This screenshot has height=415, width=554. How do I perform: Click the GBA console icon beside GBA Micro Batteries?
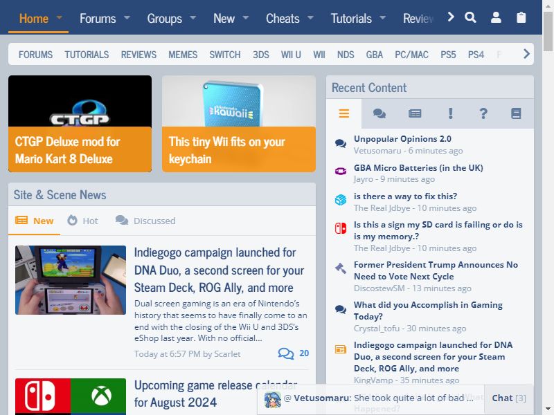pyautogui.click(x=341, y=172)
